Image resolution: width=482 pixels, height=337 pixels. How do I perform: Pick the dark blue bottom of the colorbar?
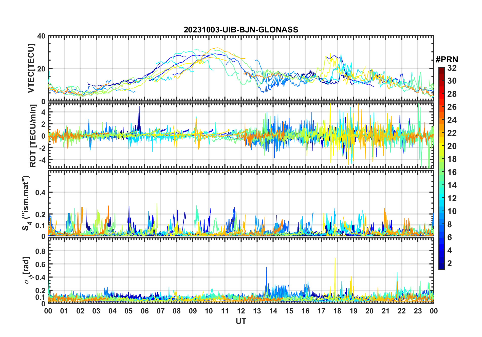(441, 267)
